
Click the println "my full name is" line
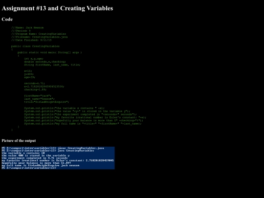point(83,124)
